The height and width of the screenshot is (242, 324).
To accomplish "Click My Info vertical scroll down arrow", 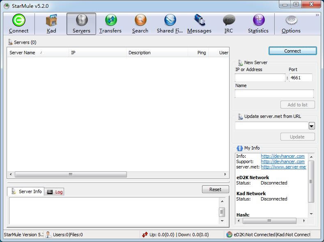I will (x=311, y=214).
